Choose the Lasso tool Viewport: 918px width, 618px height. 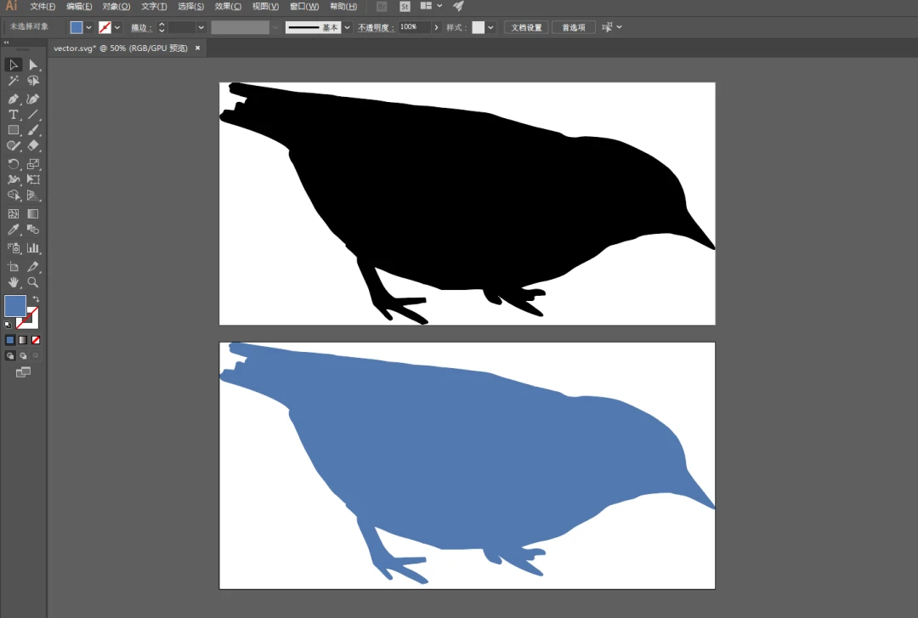click(33, 81)
